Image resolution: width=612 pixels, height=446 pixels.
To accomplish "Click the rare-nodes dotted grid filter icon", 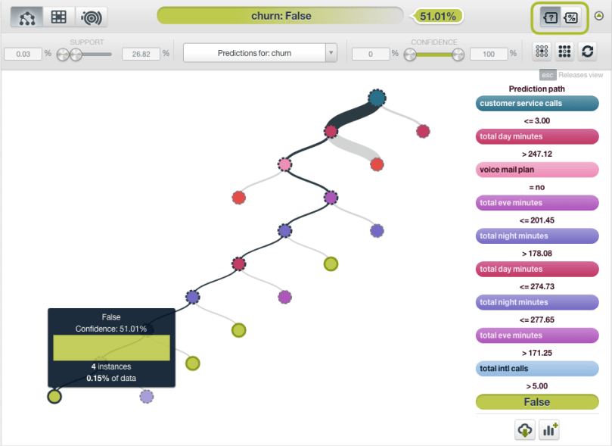I will tap(542, 51).
